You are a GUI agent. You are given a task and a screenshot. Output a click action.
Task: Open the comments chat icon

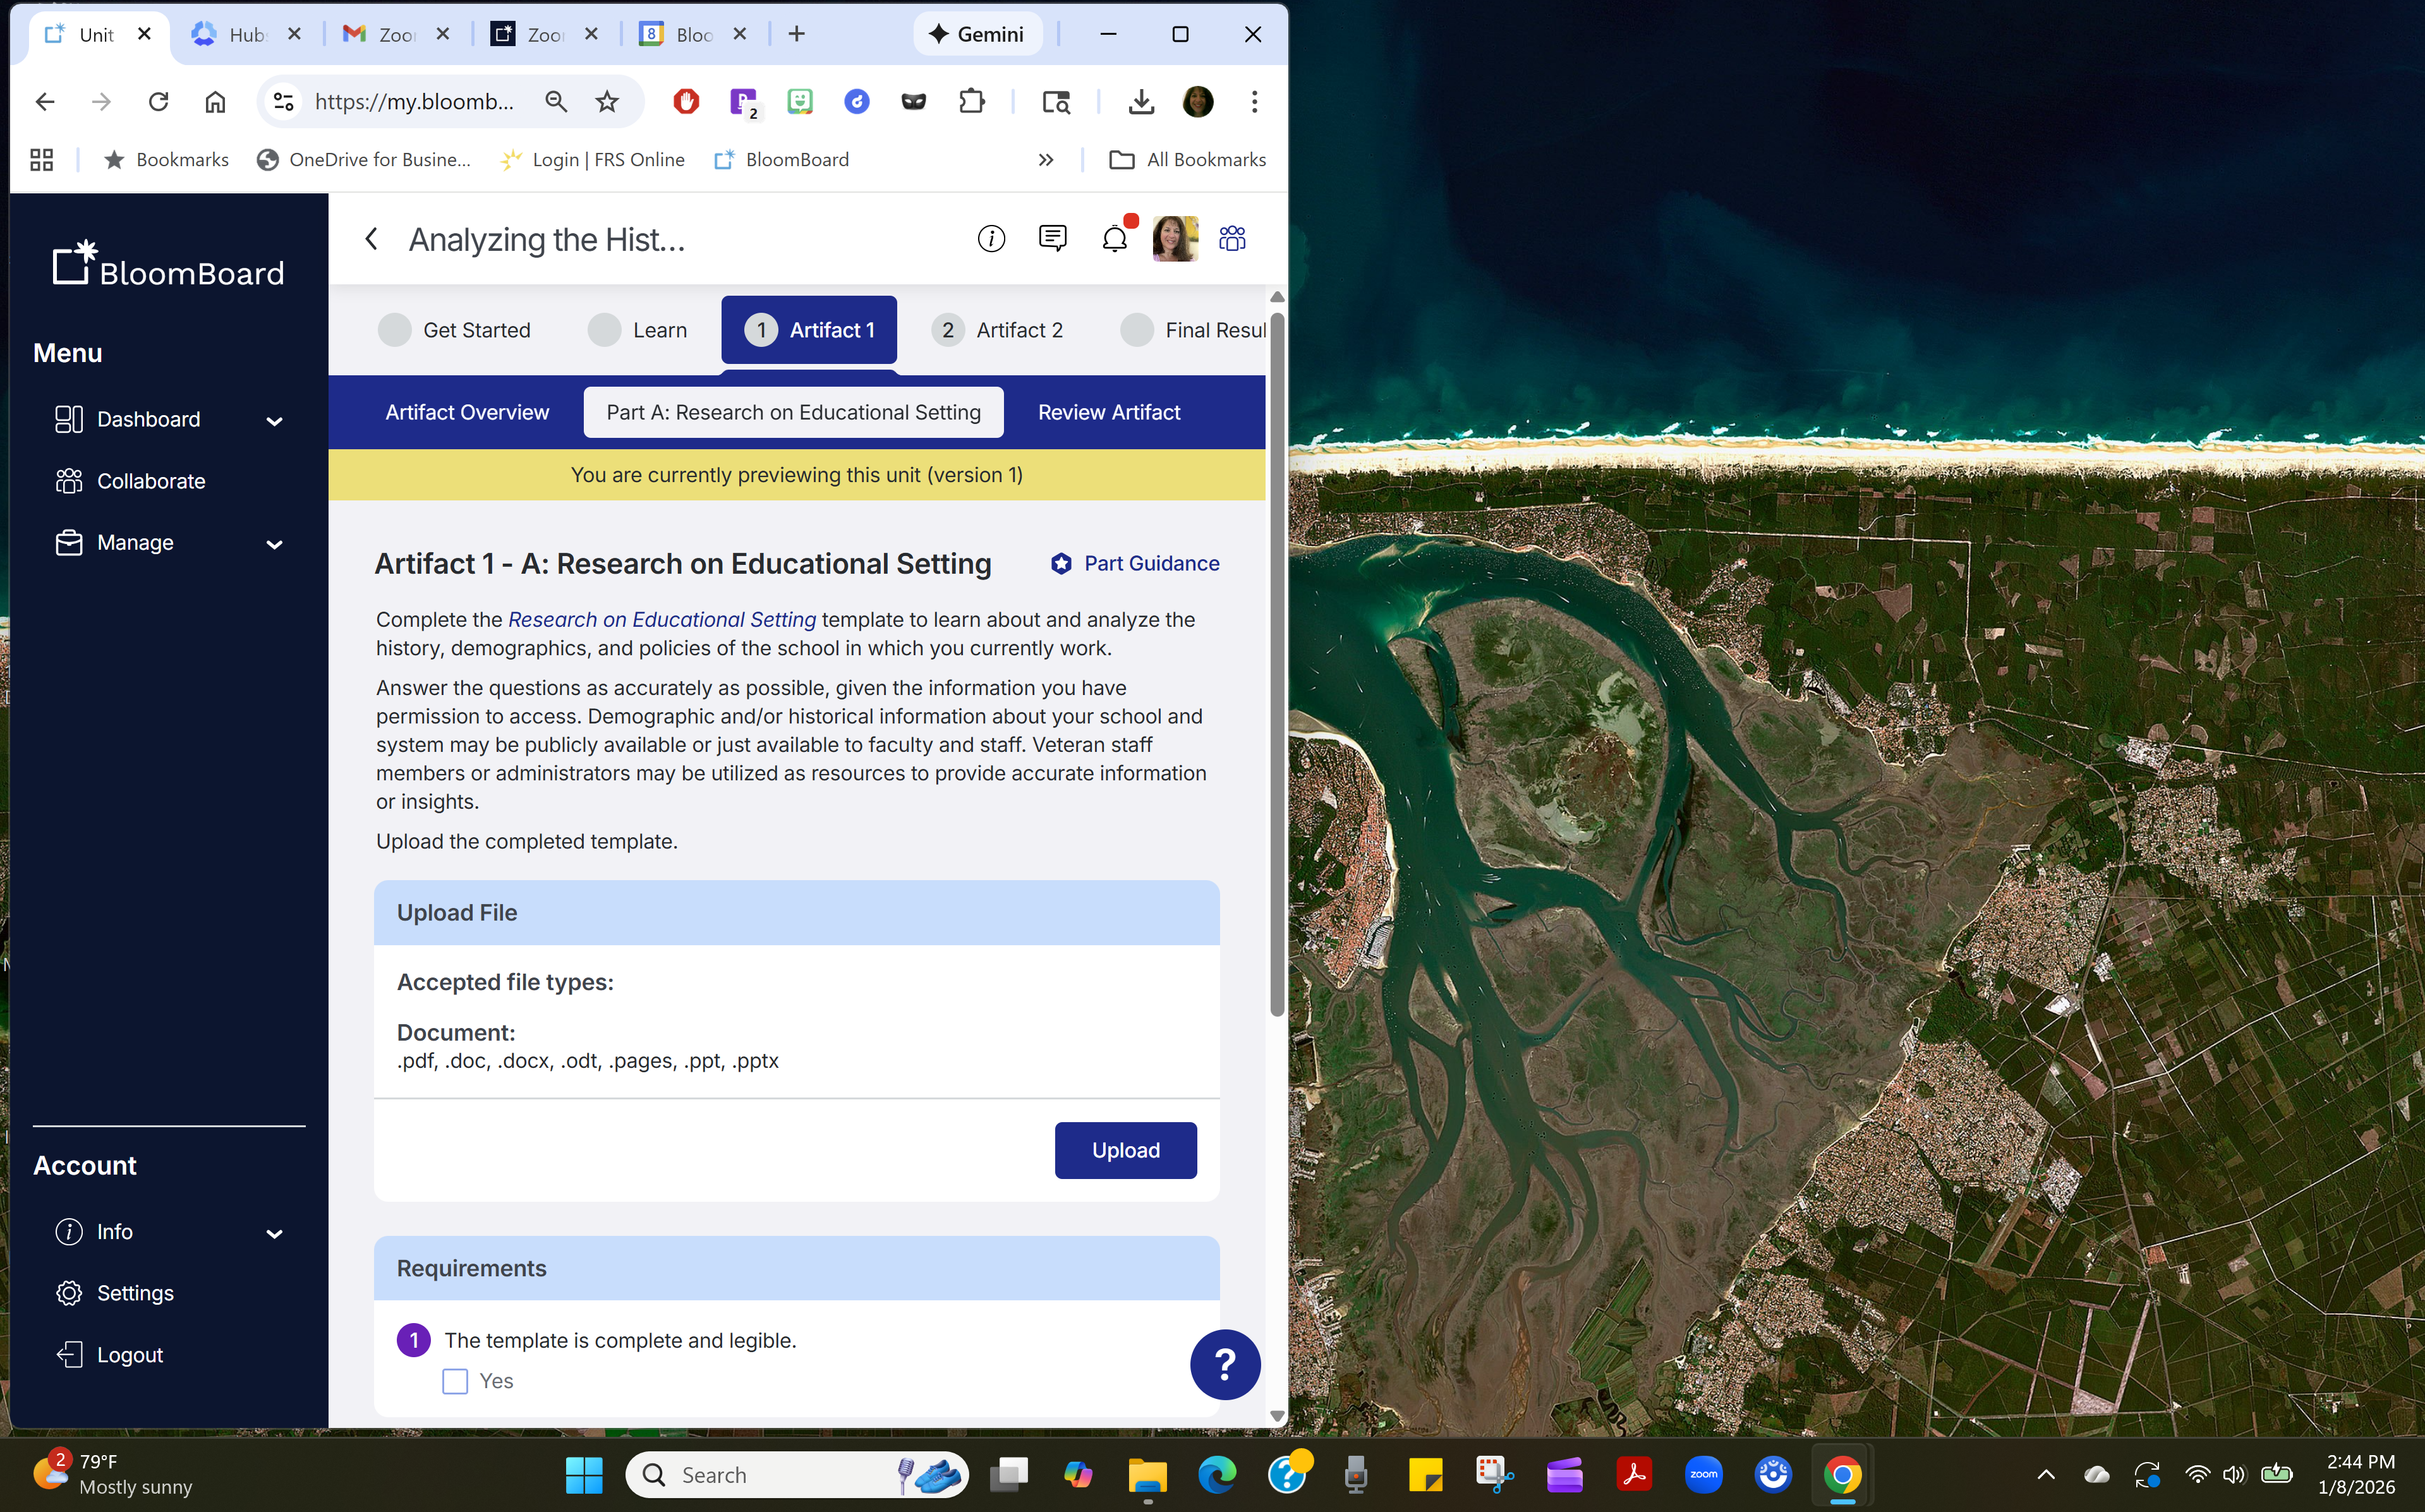[x=1052, y=238]
